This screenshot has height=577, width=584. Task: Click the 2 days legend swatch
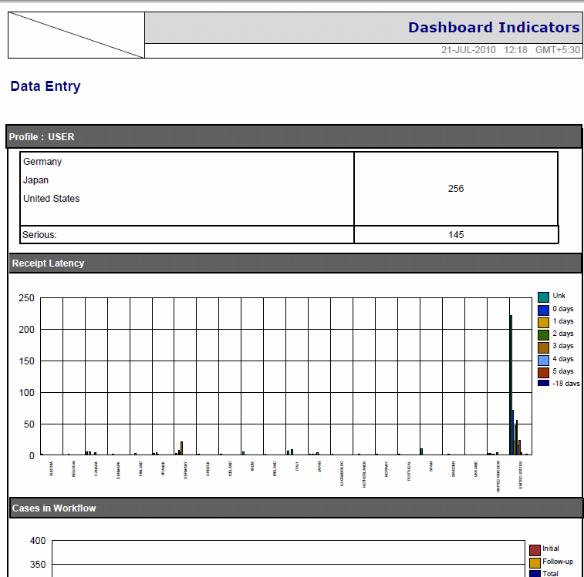[543, 335]
